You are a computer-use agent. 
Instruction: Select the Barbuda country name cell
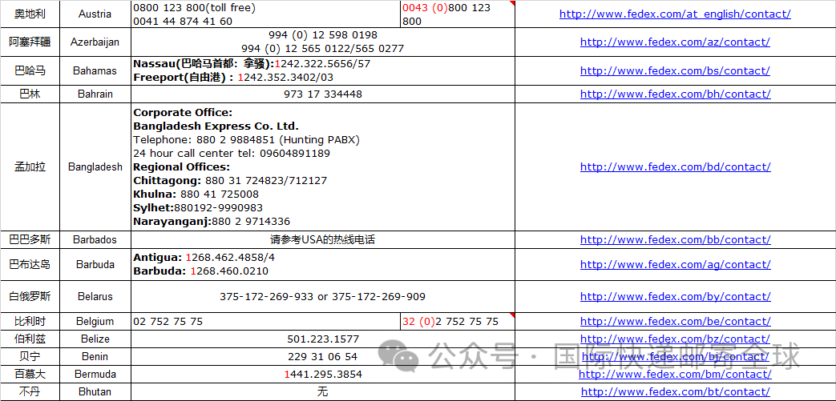point(95,264)
